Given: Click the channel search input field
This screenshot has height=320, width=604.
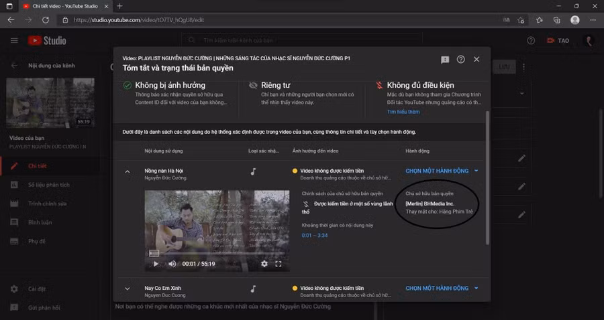Looking at the screenshot, I should 268,41.
